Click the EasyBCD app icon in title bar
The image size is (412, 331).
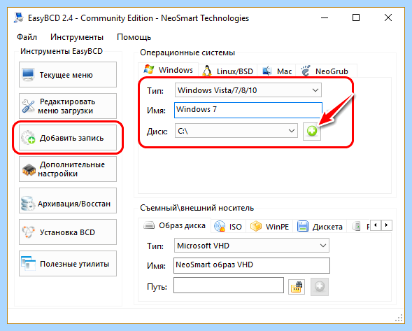(19, 18)
